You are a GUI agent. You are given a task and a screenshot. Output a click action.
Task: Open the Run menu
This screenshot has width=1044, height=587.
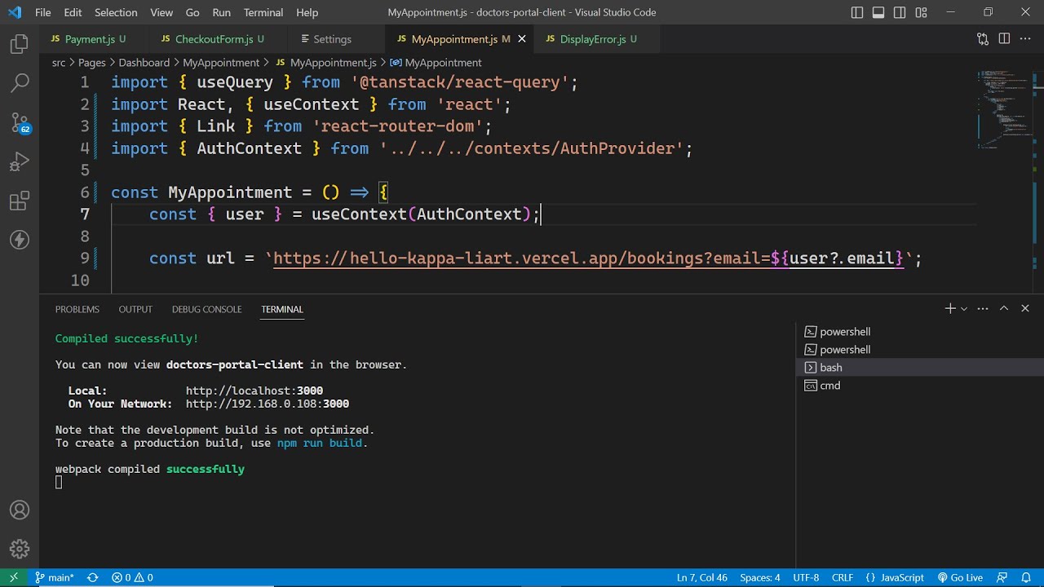[x=221, y=12]
